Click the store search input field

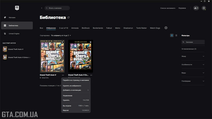point(58,8)
